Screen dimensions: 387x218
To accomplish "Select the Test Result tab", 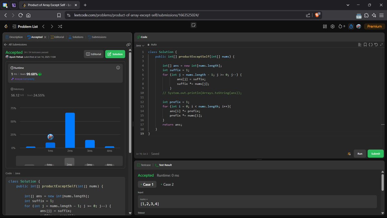I will 164,165.
